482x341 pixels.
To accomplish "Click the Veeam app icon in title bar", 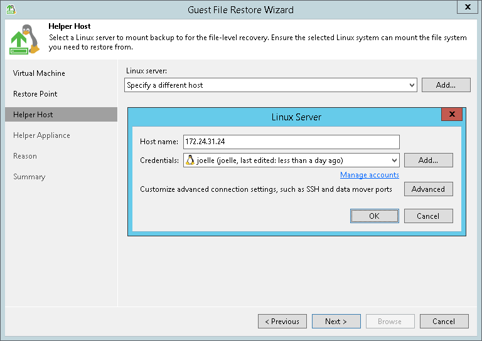I will [x=11, y=9].
